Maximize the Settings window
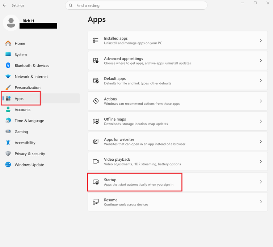Viewport: 273px width, 247px height. click(255, 3)
